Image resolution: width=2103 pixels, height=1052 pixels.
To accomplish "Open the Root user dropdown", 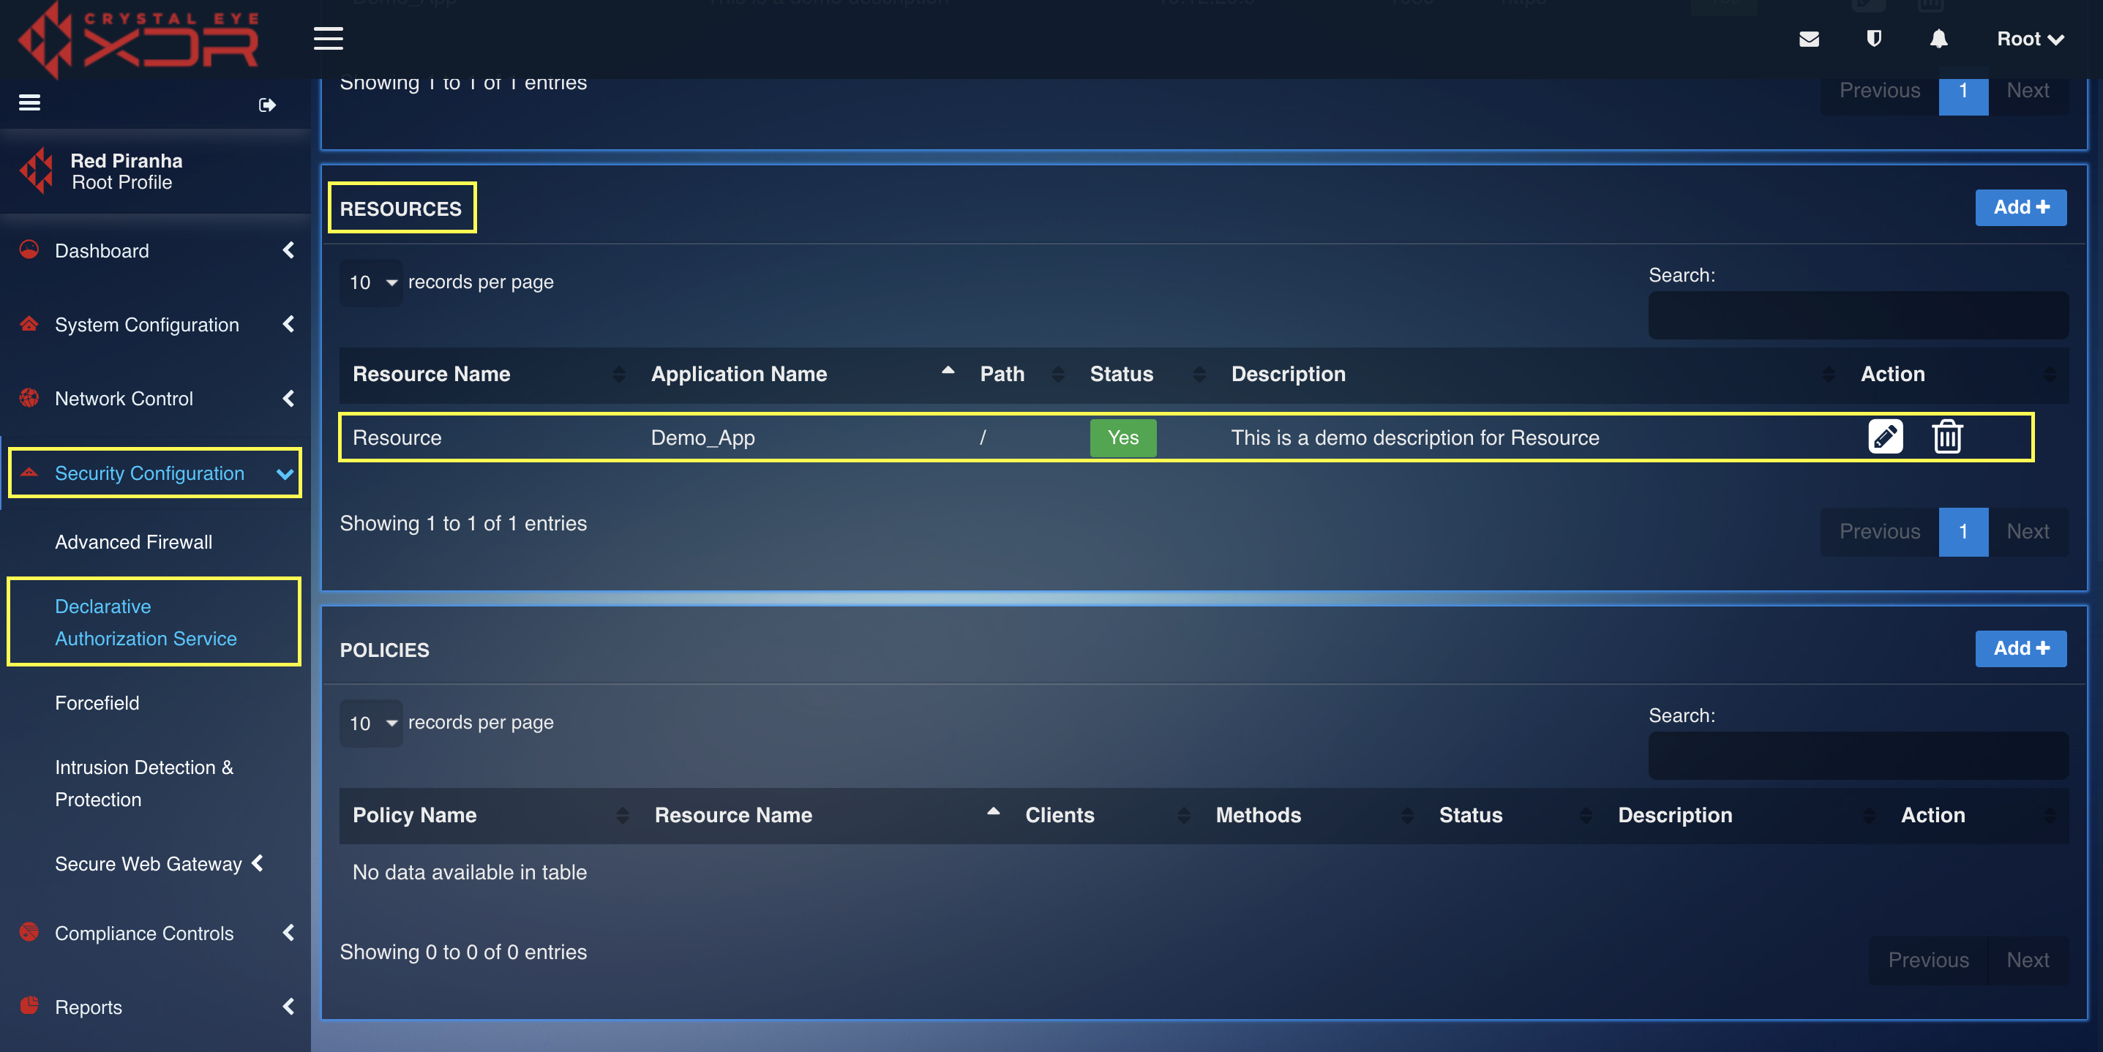I will tap(2030, 40).
